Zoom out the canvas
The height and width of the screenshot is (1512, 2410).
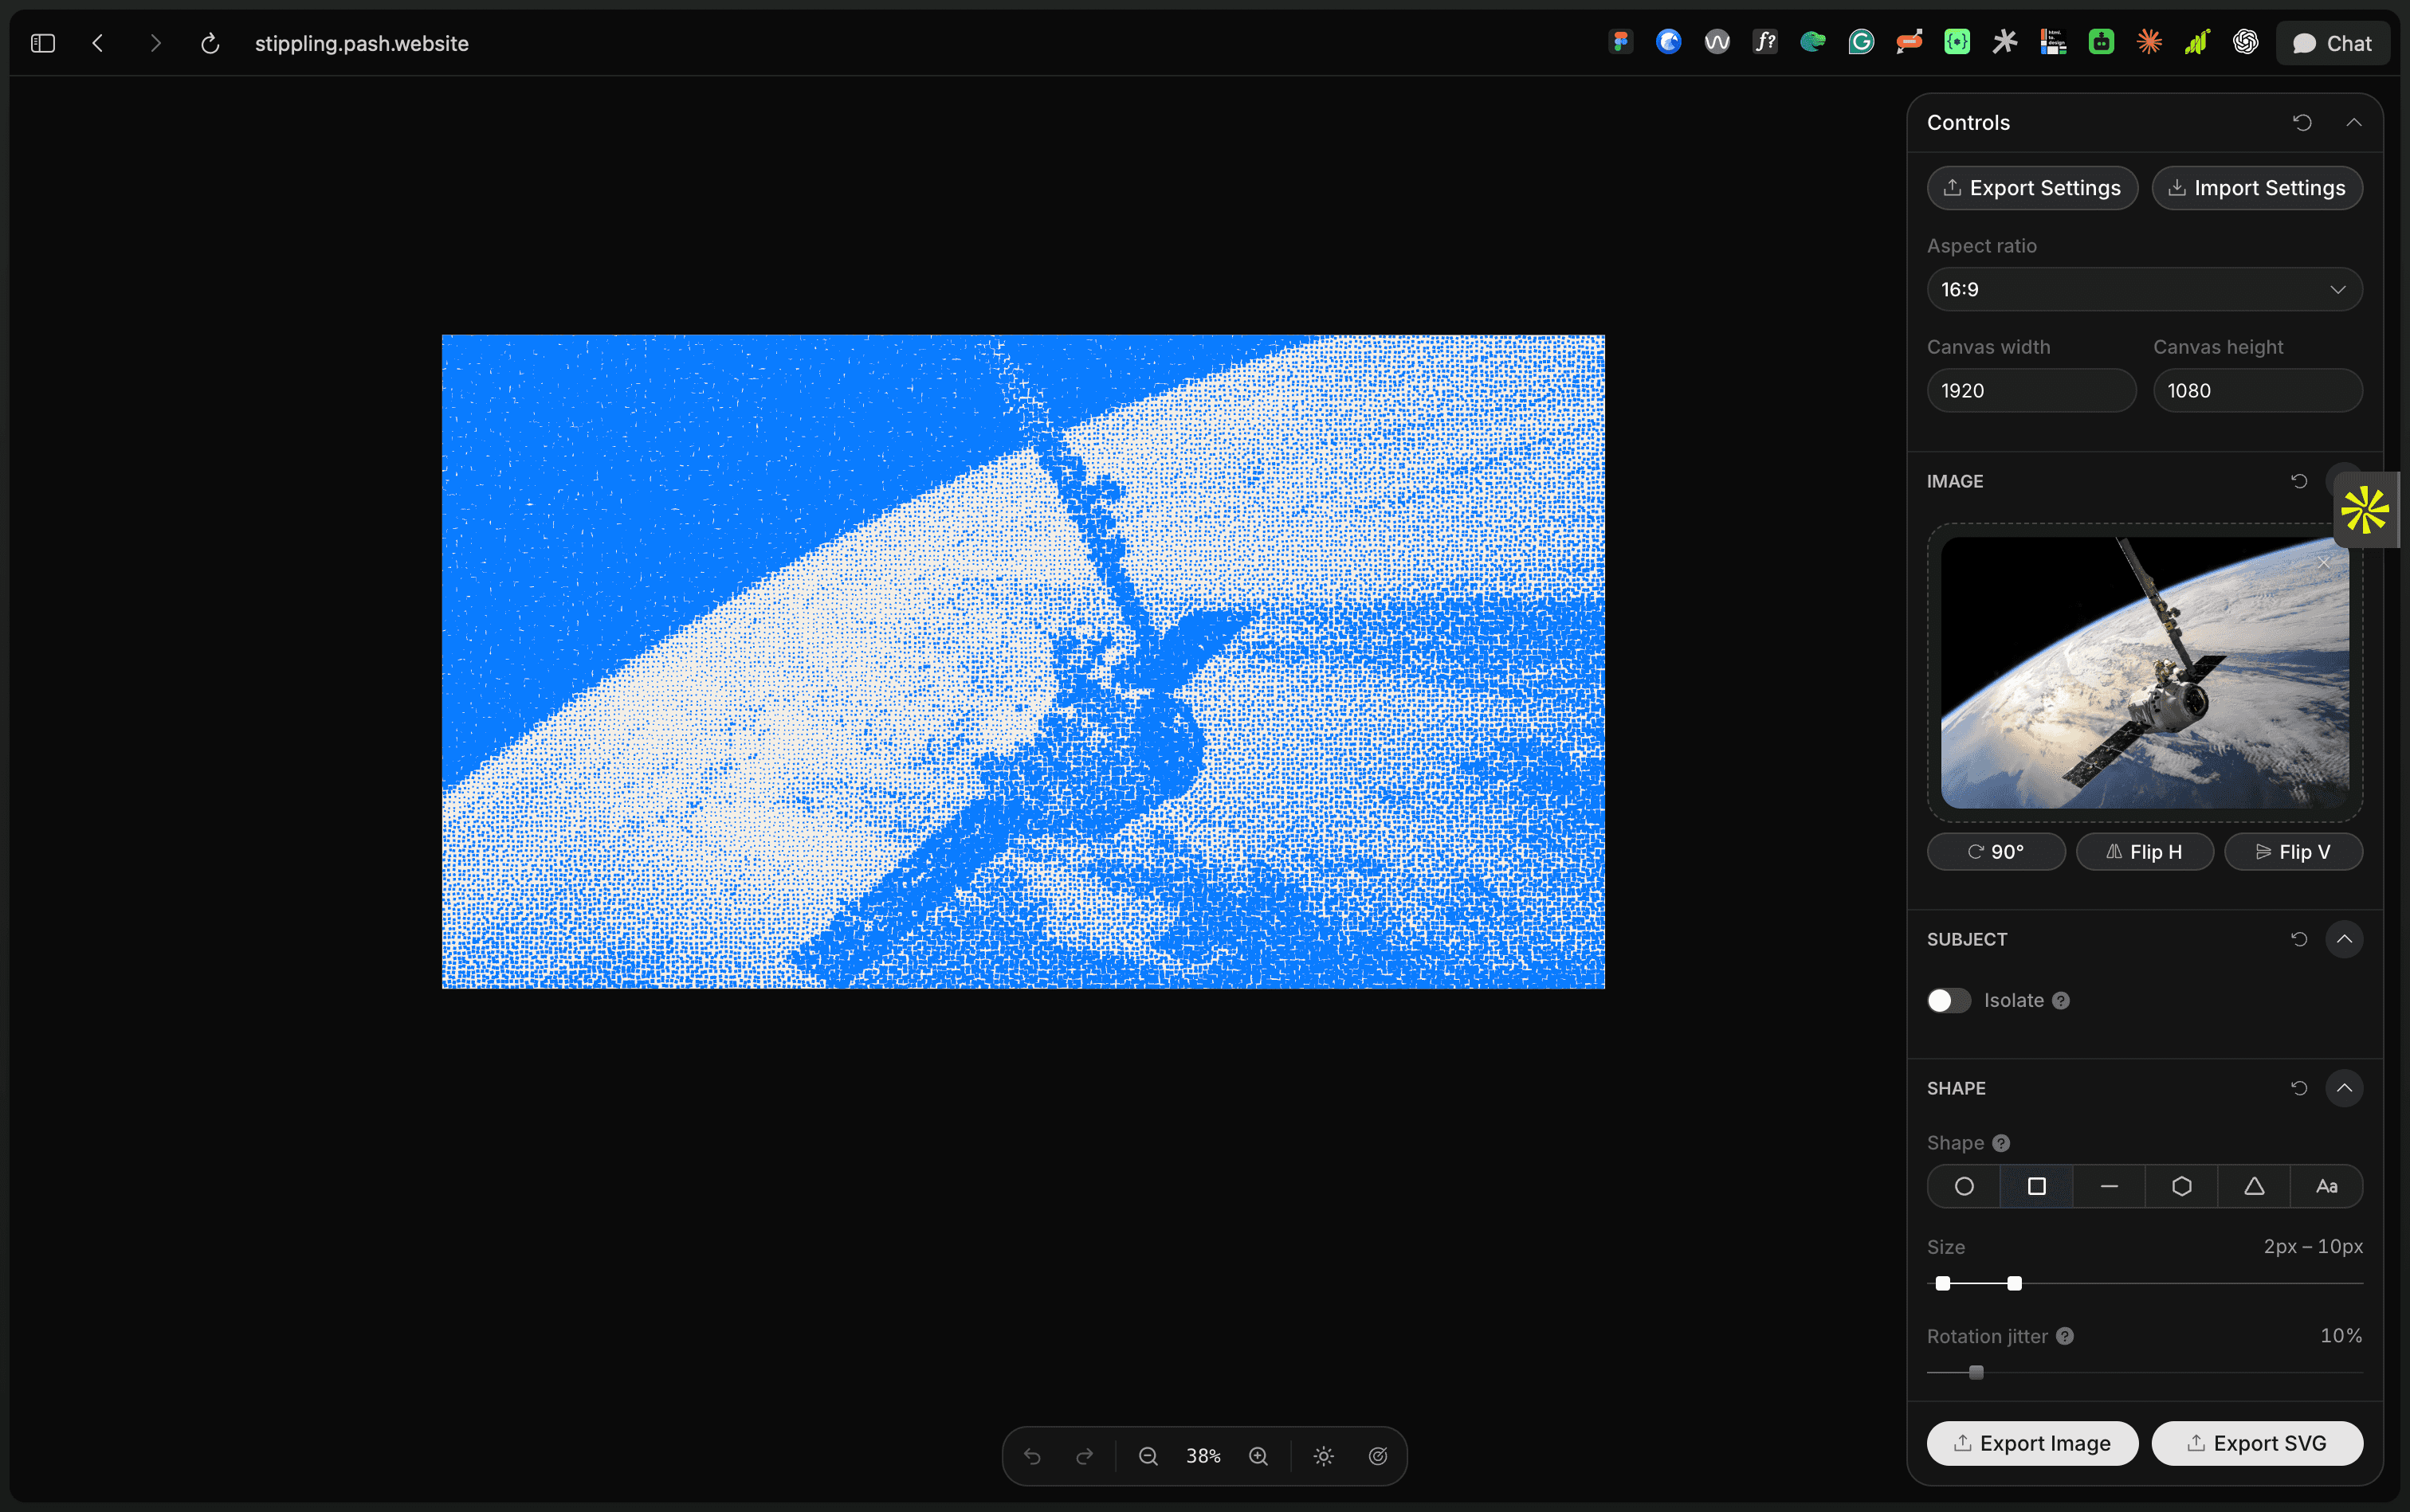click(1148, 1456)
